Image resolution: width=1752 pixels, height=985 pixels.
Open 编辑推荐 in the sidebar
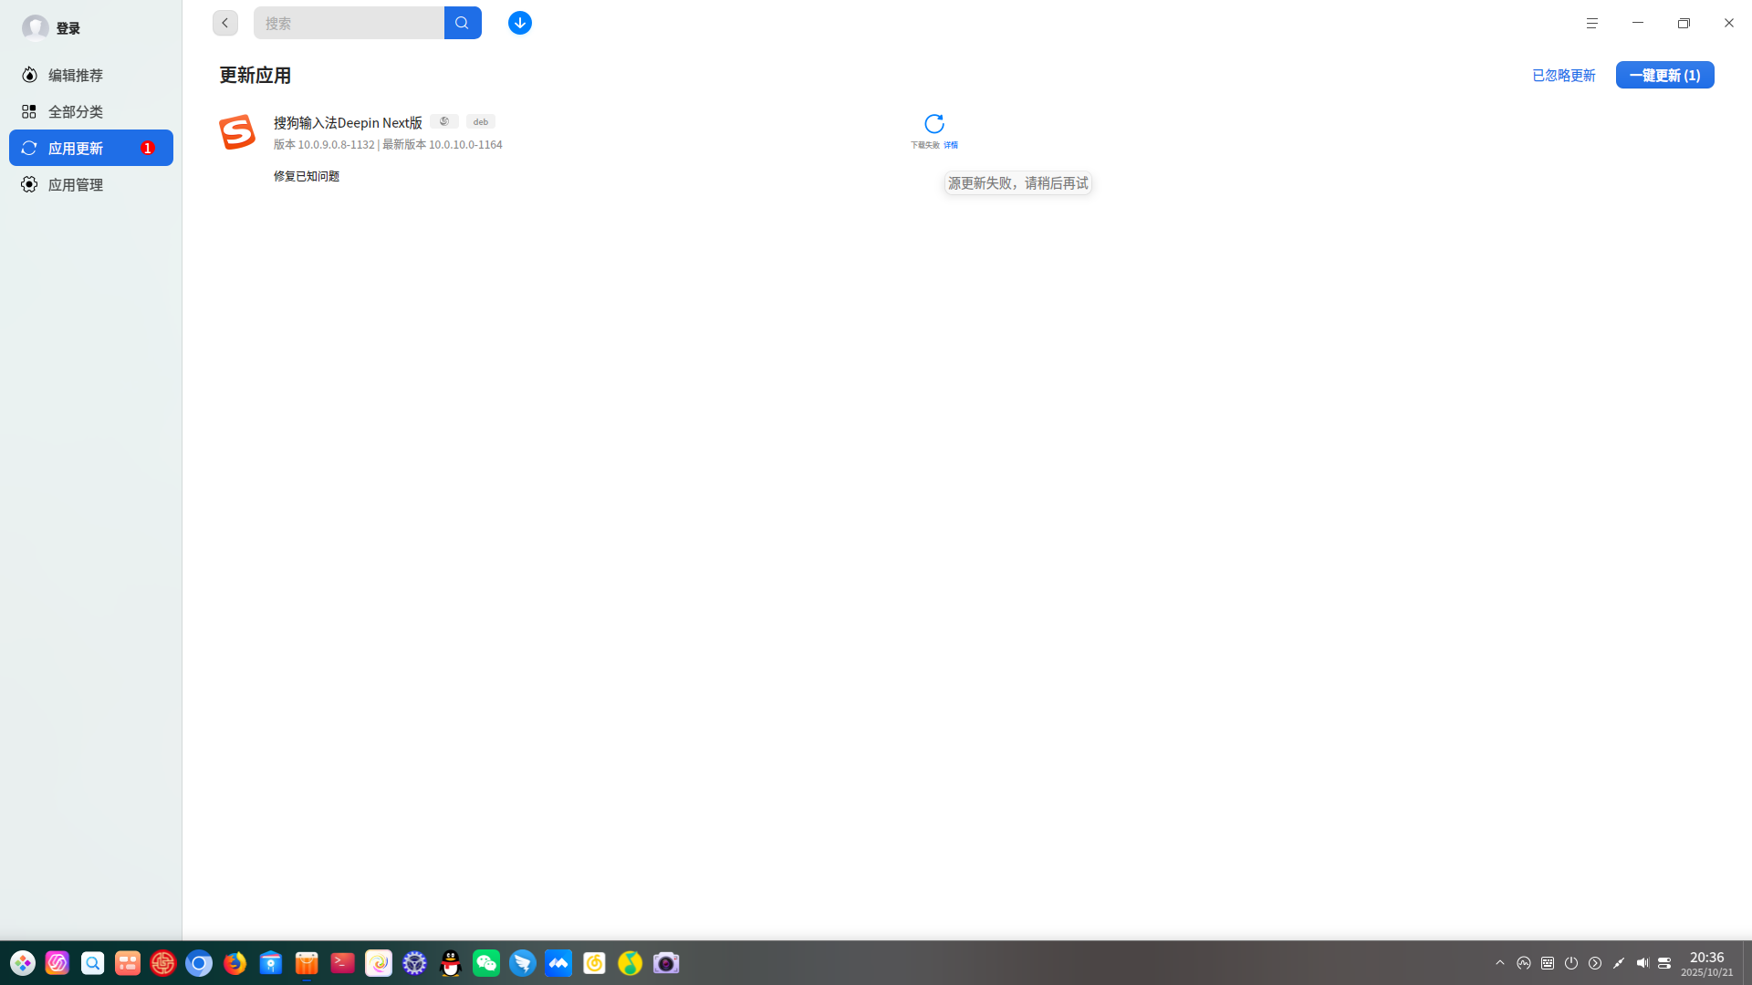(x=91, y=75)
